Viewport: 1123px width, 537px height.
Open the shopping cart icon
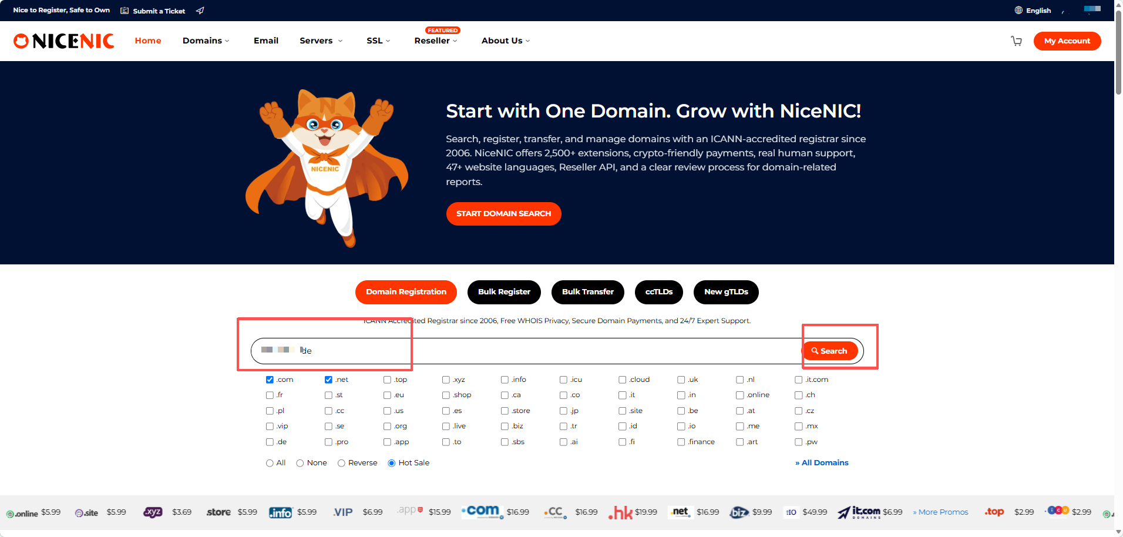(x=1016, y=41)
